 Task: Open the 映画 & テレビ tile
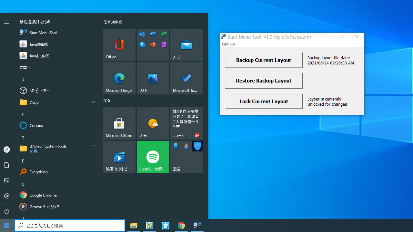[x=119, y=157]
